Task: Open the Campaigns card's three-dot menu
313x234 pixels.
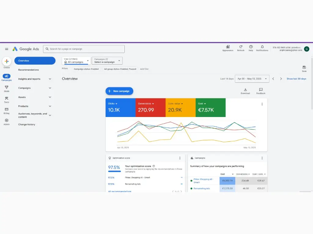Action: [x=262, y=158]
